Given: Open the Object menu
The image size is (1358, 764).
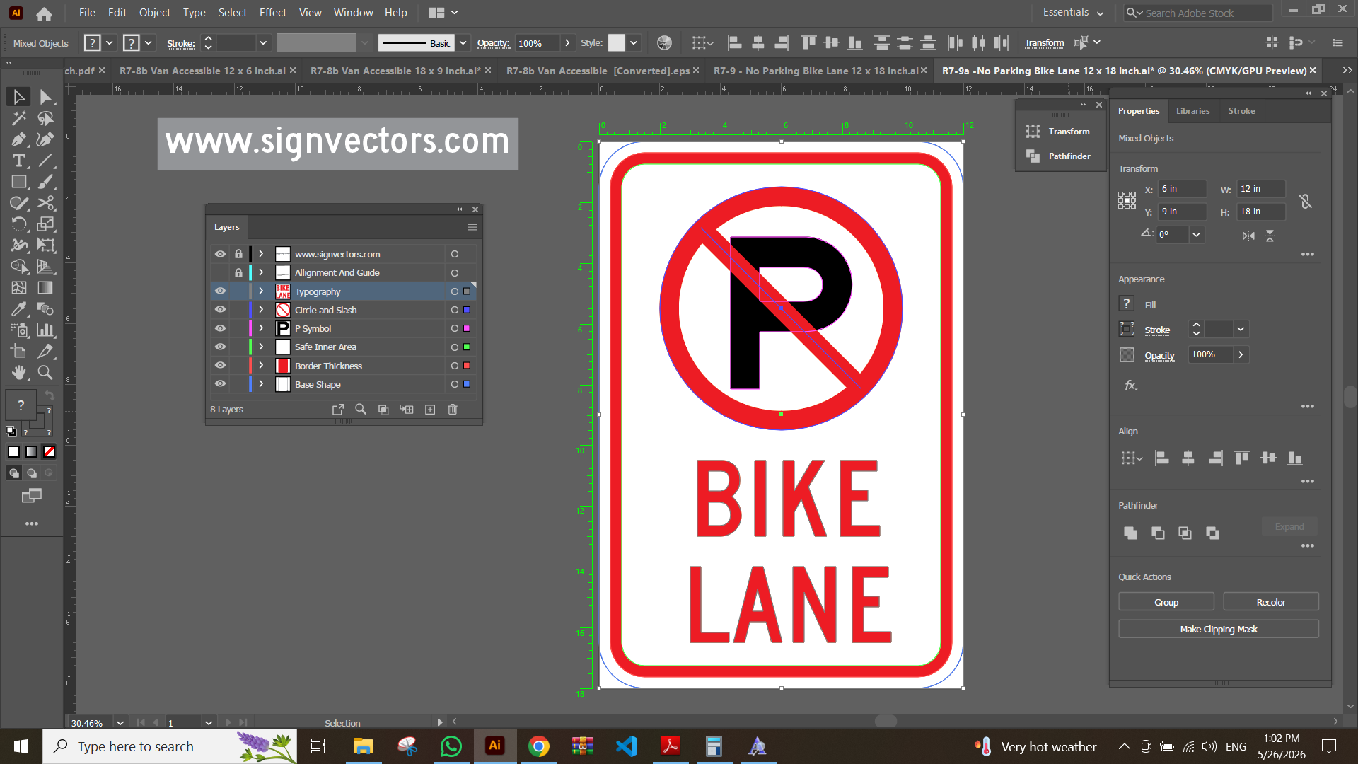Looking at the screenshot, I should click(154, 13).
